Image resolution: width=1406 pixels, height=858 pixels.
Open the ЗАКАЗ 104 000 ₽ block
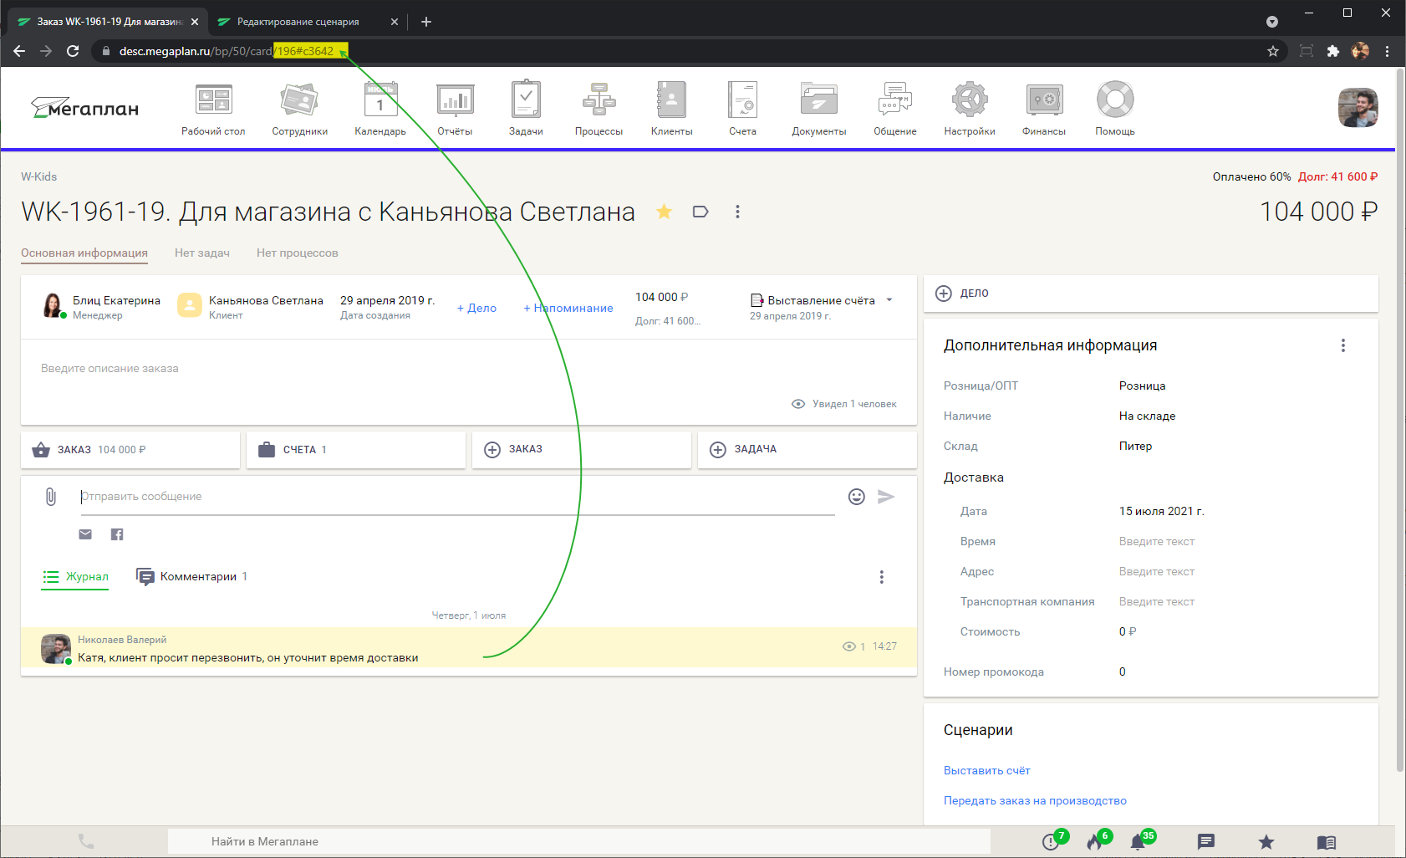(x=130, y=450)
